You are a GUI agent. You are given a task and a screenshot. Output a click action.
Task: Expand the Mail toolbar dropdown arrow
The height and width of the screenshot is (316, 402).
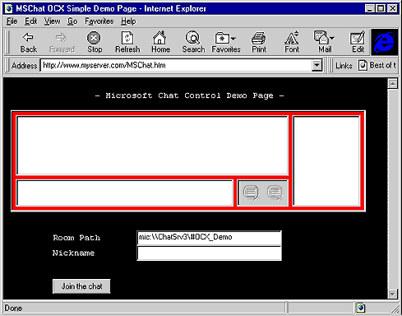click(332, 38)
